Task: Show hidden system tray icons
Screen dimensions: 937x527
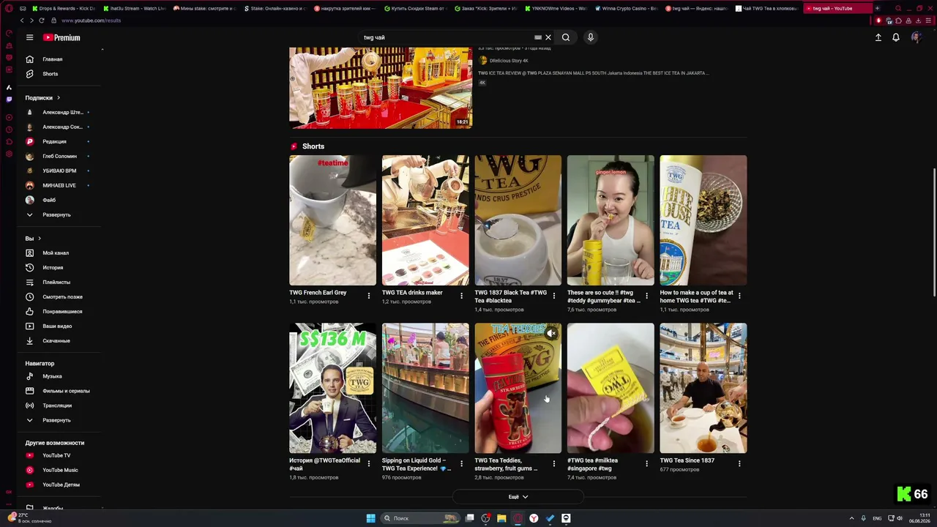Action: pyautogui.click(x=851, y=518)
